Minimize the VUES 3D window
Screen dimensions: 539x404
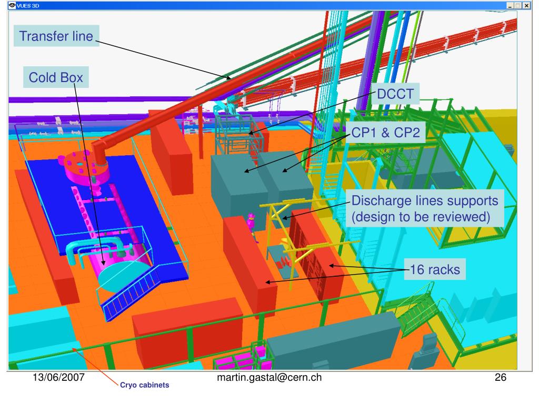click(x=510, y=5)
